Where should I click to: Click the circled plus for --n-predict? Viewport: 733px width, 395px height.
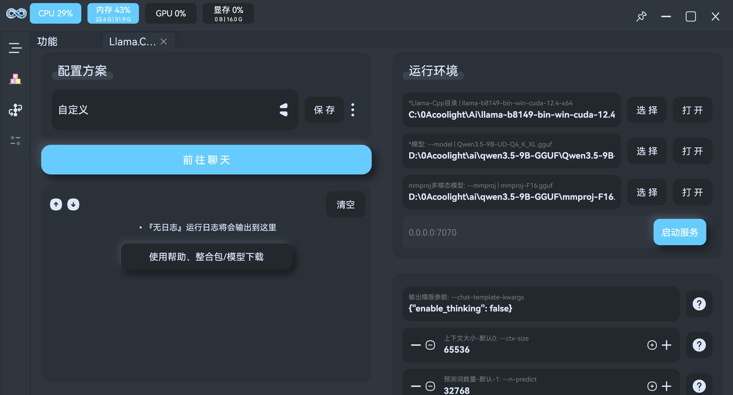point(652,386)
